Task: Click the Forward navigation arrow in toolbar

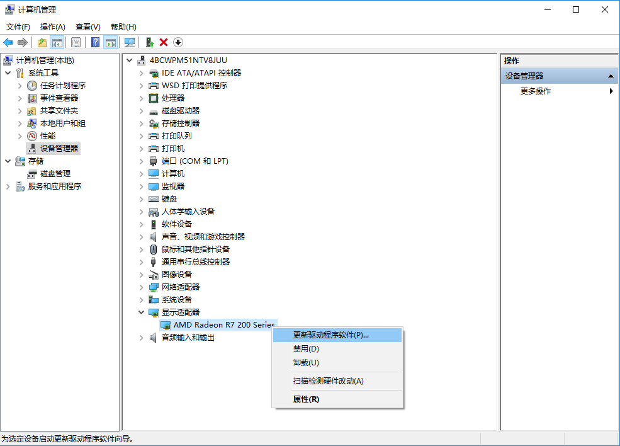Action: (x=22, y=42)
